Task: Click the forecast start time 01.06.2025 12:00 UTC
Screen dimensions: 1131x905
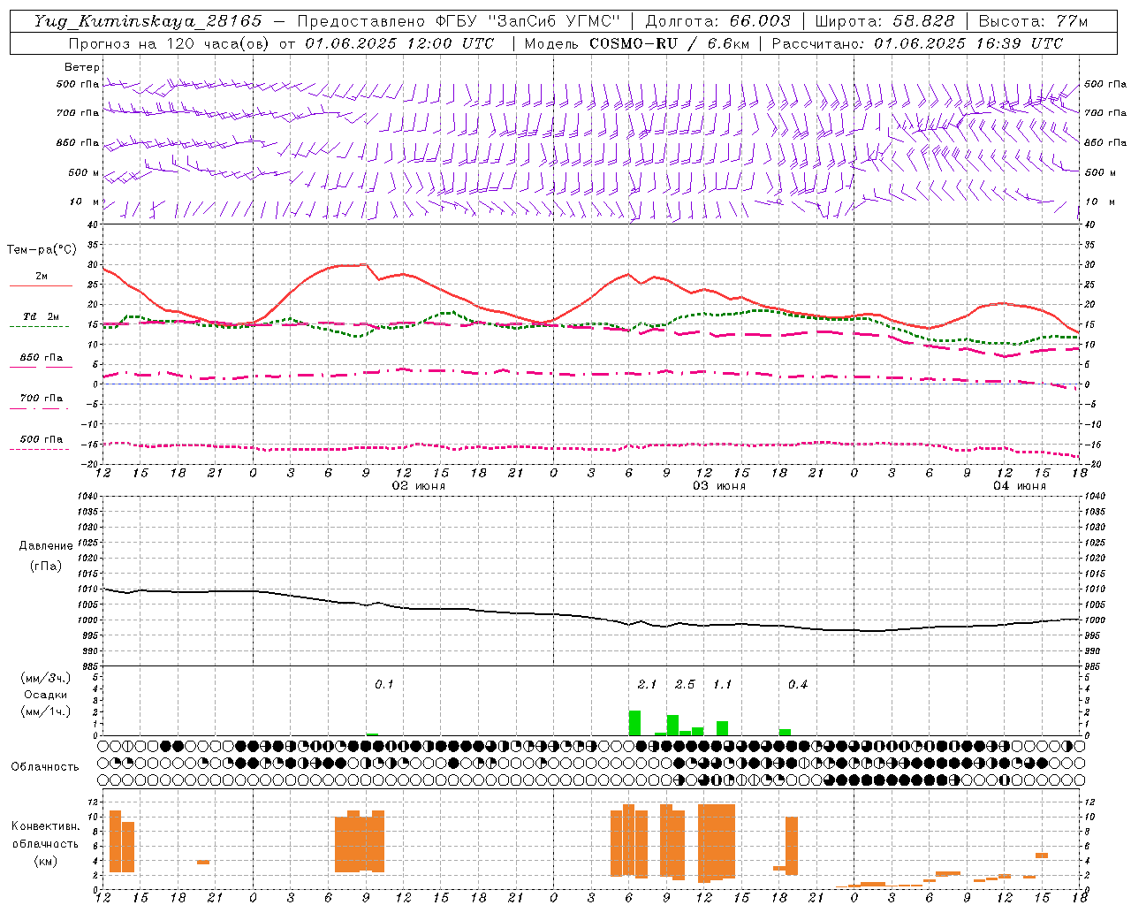Action: pos(399,43)
